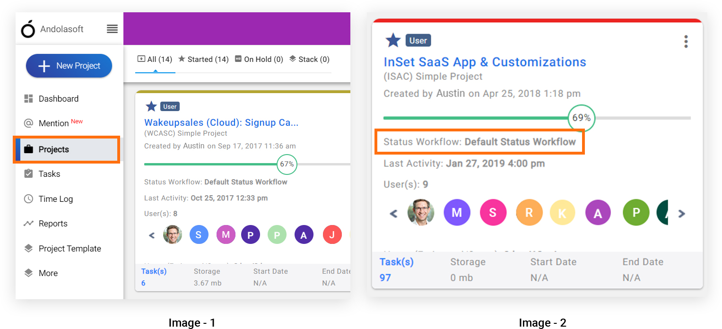Switch to the Stack (0) tab

[309, 60]
